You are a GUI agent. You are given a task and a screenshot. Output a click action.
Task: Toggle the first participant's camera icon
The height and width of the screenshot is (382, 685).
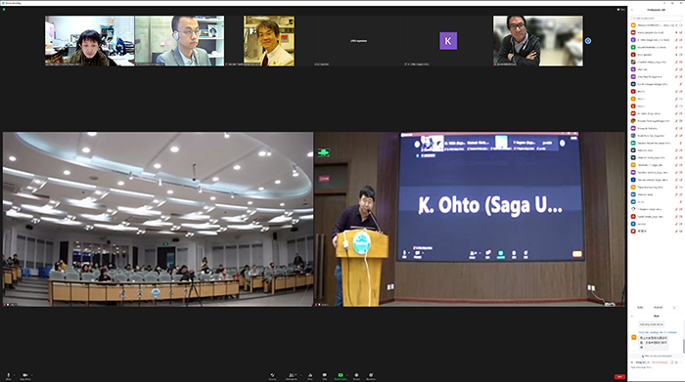pos(681,25)
